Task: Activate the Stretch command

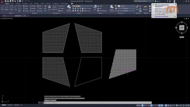Action: 26,11
